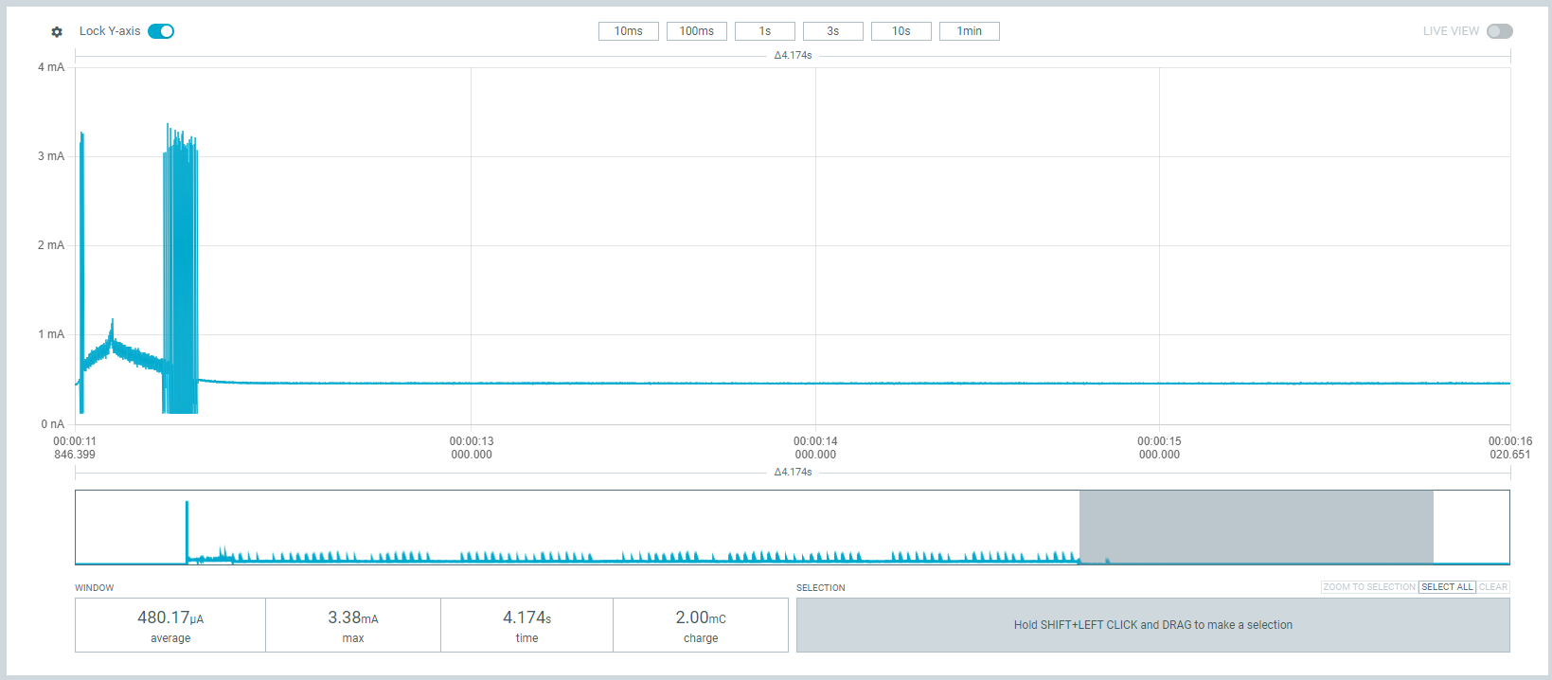Viewport: 1552px width, 680px height.
Task: Choose the 1s time span button
Action: click(764, 31)
